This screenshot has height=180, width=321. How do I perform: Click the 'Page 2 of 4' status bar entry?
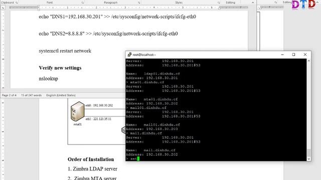click(x=9, y=95)
